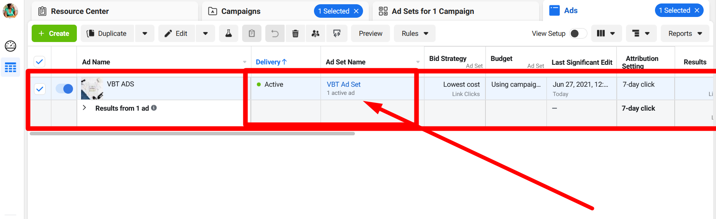Click the VBT ADS ad thumbnail
The image size is (716, 219).
click(x=92, y=88)
